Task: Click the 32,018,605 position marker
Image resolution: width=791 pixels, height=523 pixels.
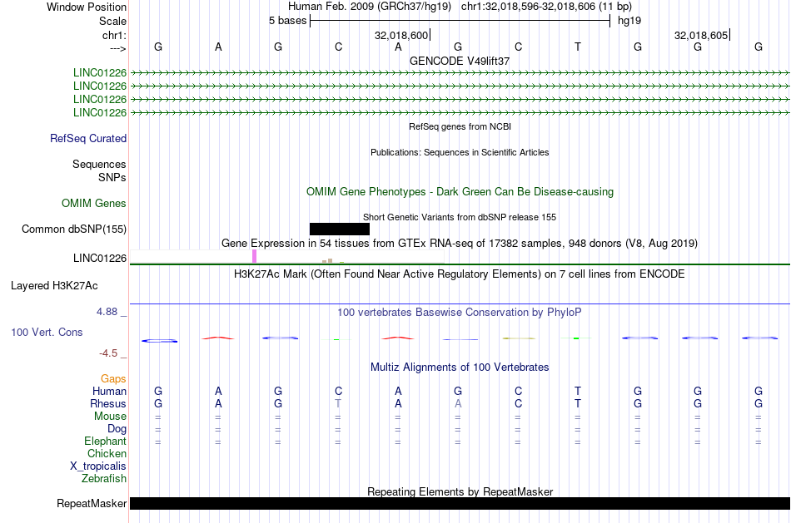Action: point(701,35)
